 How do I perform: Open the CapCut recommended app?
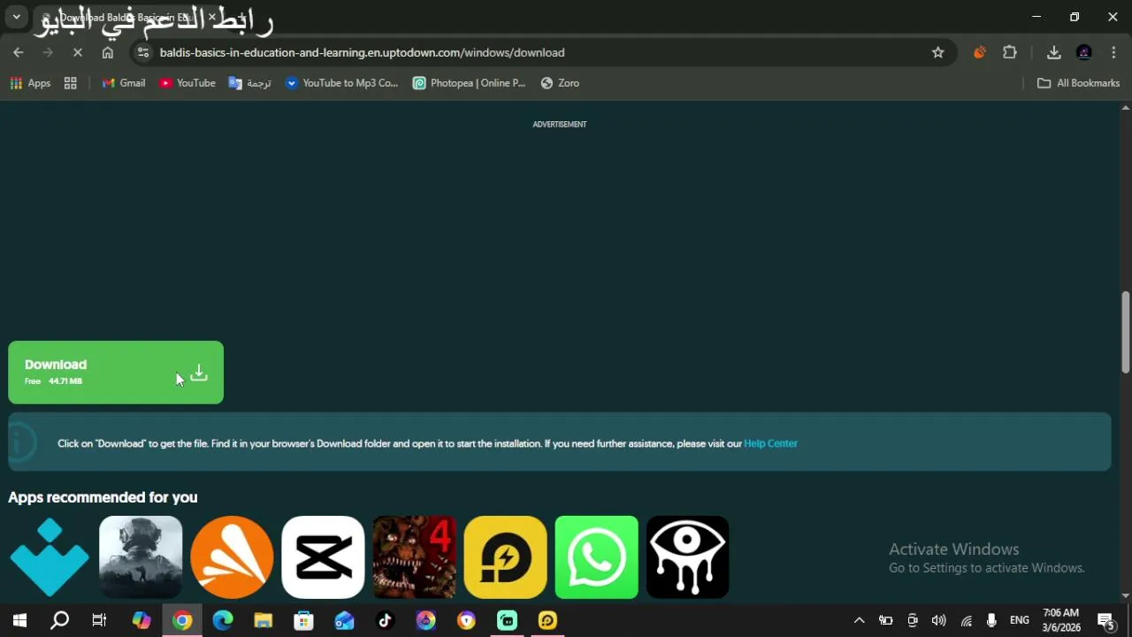pyautogui.click(x=323, y=557)
